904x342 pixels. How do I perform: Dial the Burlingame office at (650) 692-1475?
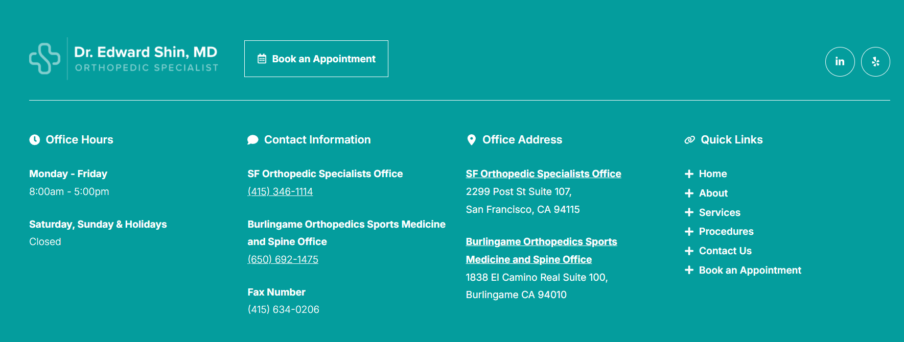click(x=283, y=259)
